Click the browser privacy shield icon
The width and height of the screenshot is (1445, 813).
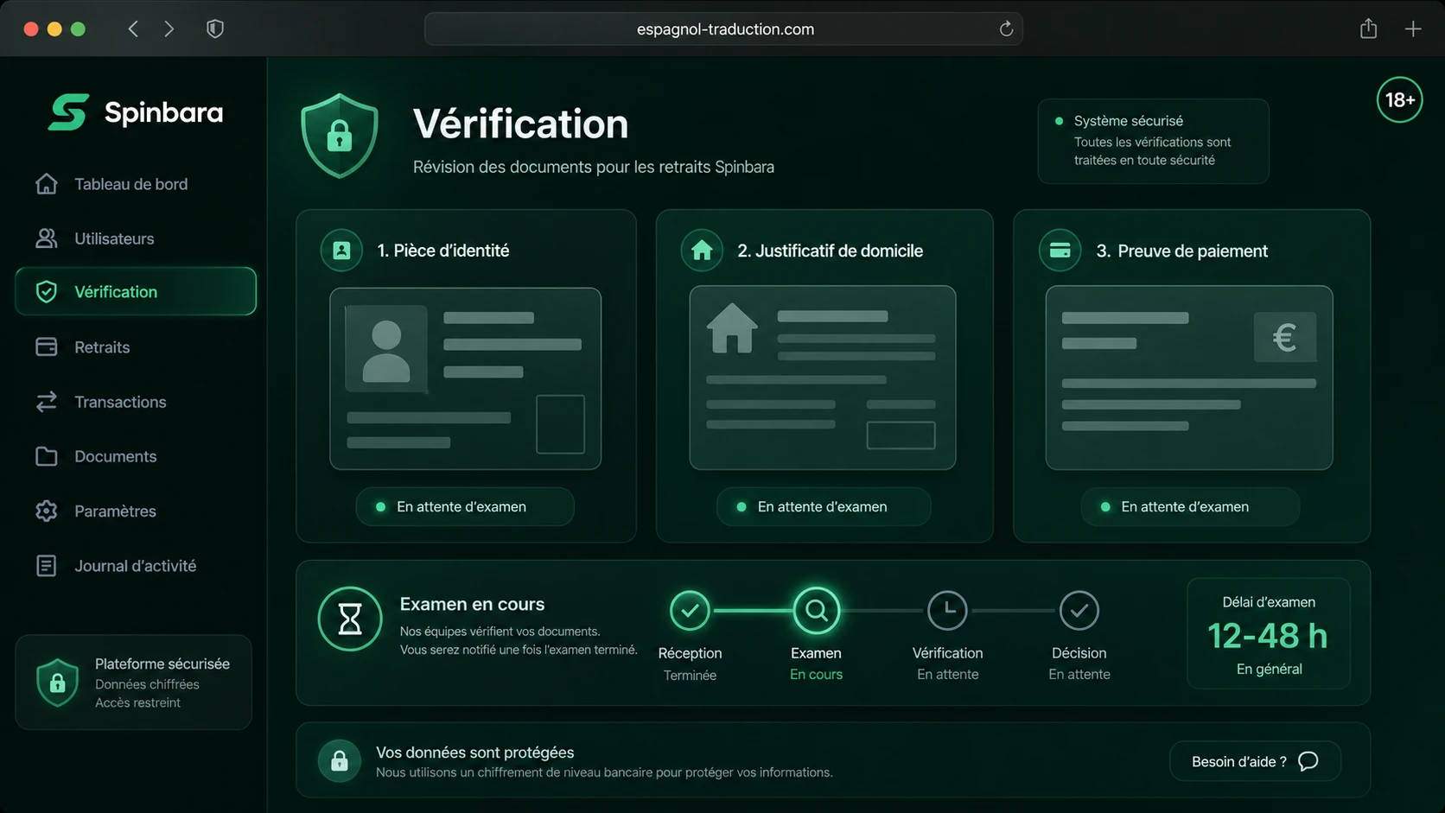point(215,29)
